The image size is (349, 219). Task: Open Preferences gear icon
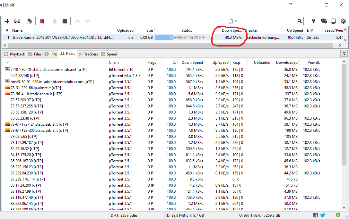[x=344, y=21]
